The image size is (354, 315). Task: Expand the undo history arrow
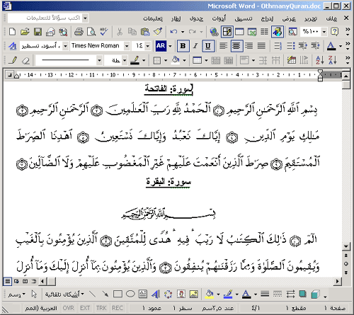click(x=183, y=32)
